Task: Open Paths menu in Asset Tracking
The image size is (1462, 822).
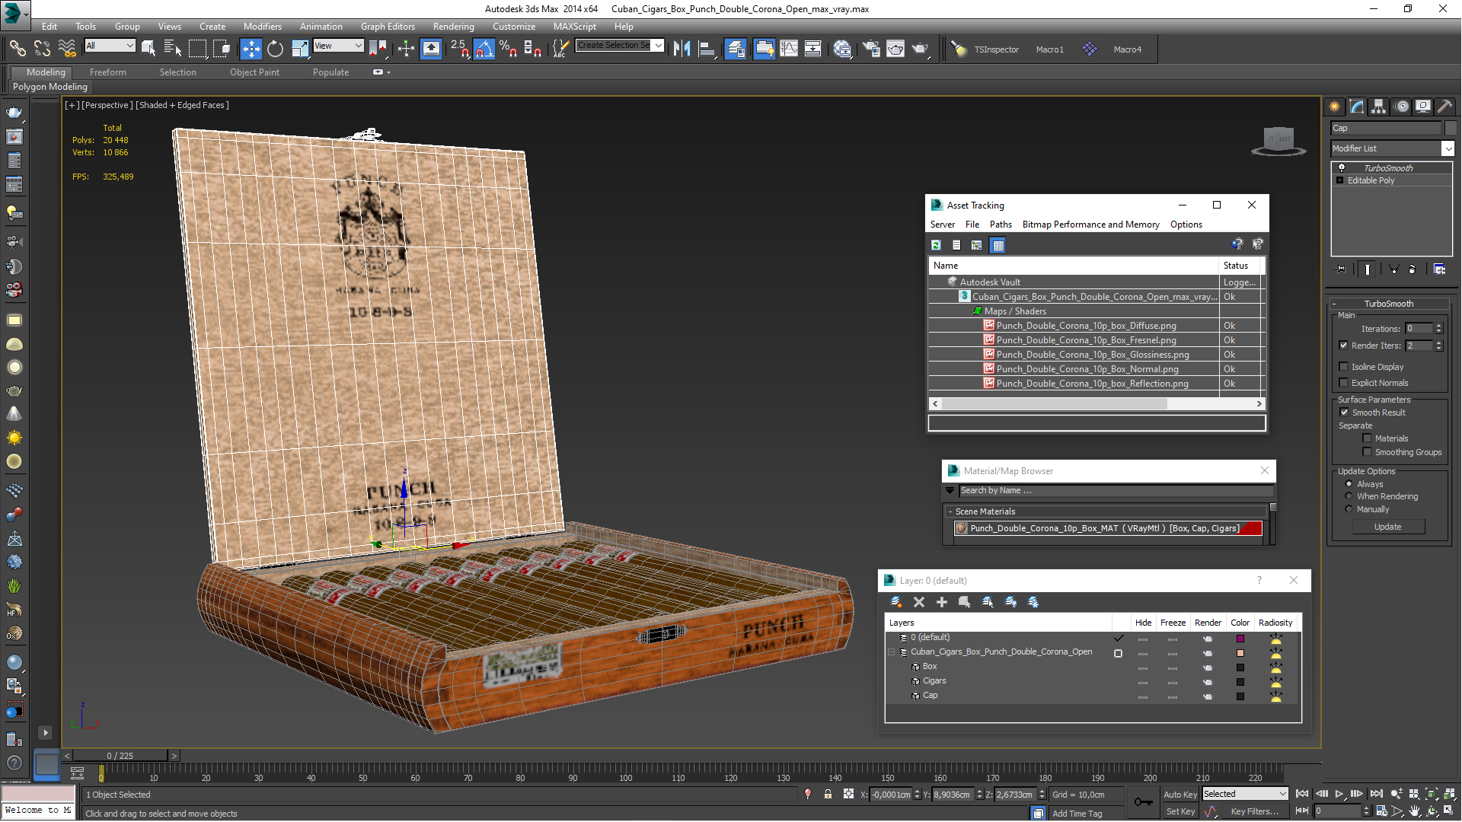Action: click(x=1001, y=225)
